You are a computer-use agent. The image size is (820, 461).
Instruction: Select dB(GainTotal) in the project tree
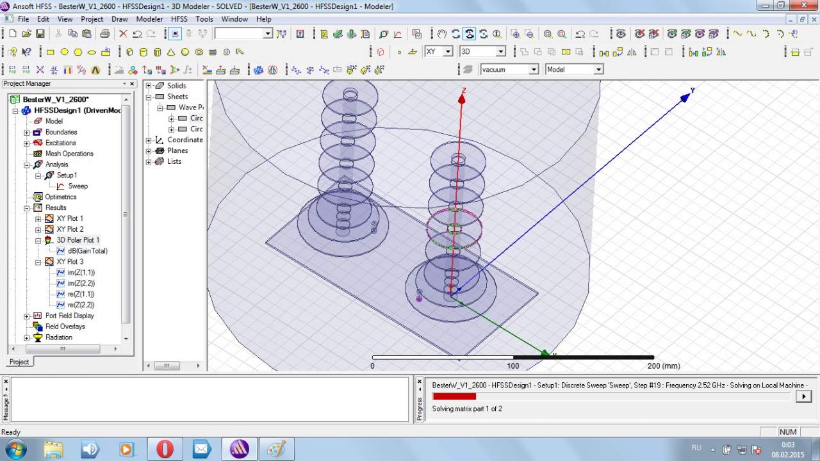coord(87,251)
